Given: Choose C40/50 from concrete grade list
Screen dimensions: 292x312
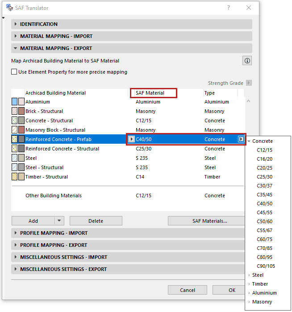Looking at the screenshot, I should [264, 204].
